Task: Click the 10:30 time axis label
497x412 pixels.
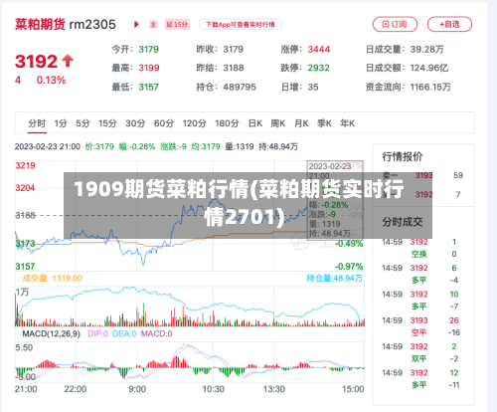Action: coord(214,389)
